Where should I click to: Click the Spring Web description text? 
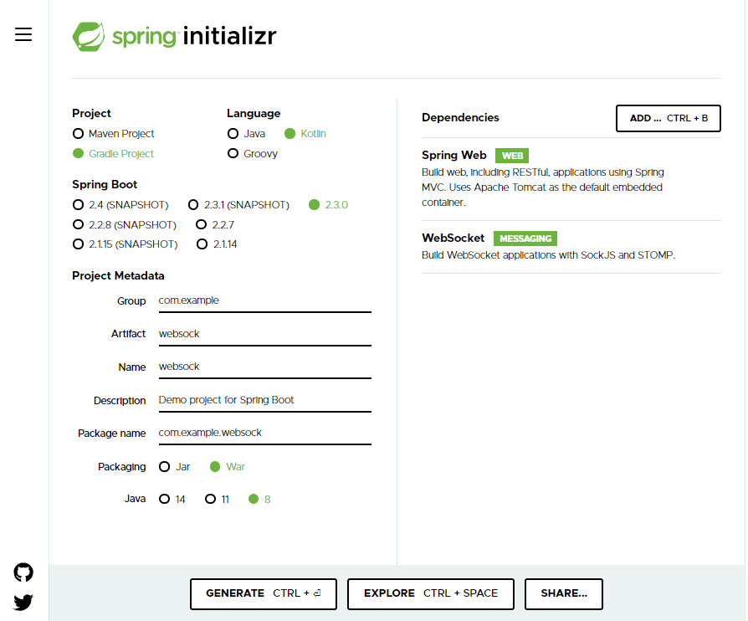pos(542,187)
